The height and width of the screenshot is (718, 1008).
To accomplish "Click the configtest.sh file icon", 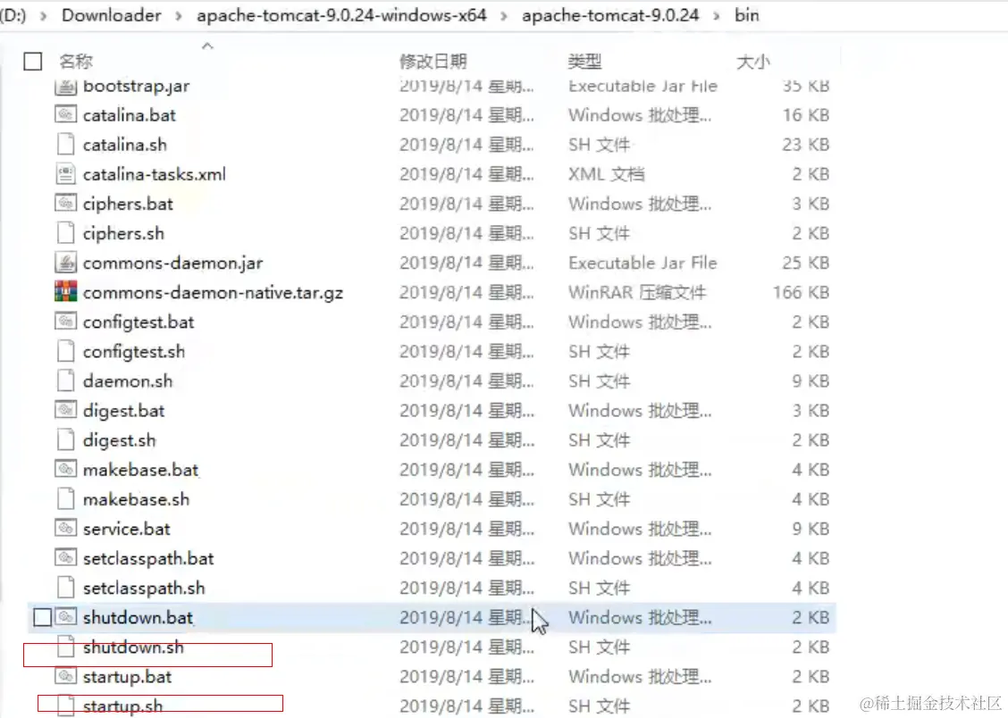I will click(x=65, y=351).
